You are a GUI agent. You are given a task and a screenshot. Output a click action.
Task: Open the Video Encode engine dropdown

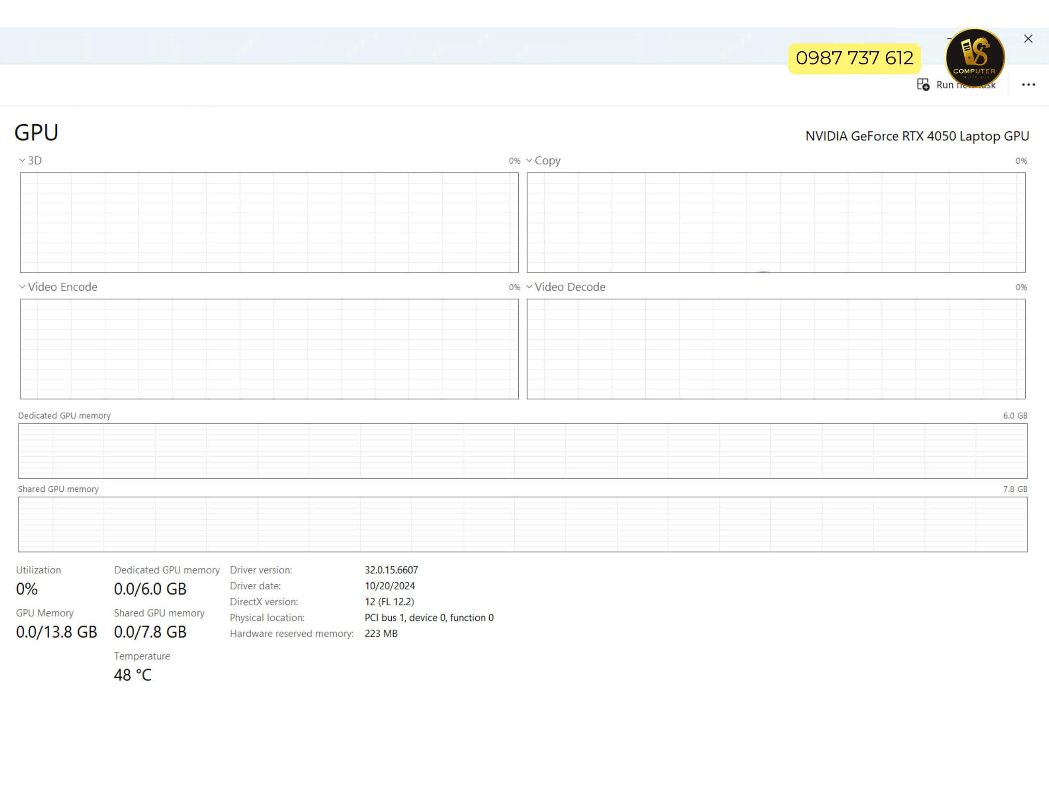coord(22,287)
